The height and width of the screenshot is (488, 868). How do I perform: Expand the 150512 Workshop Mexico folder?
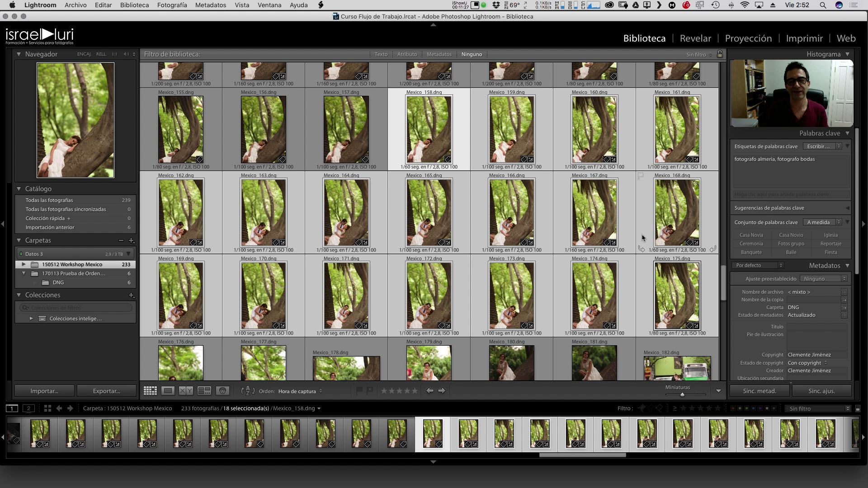24,264
